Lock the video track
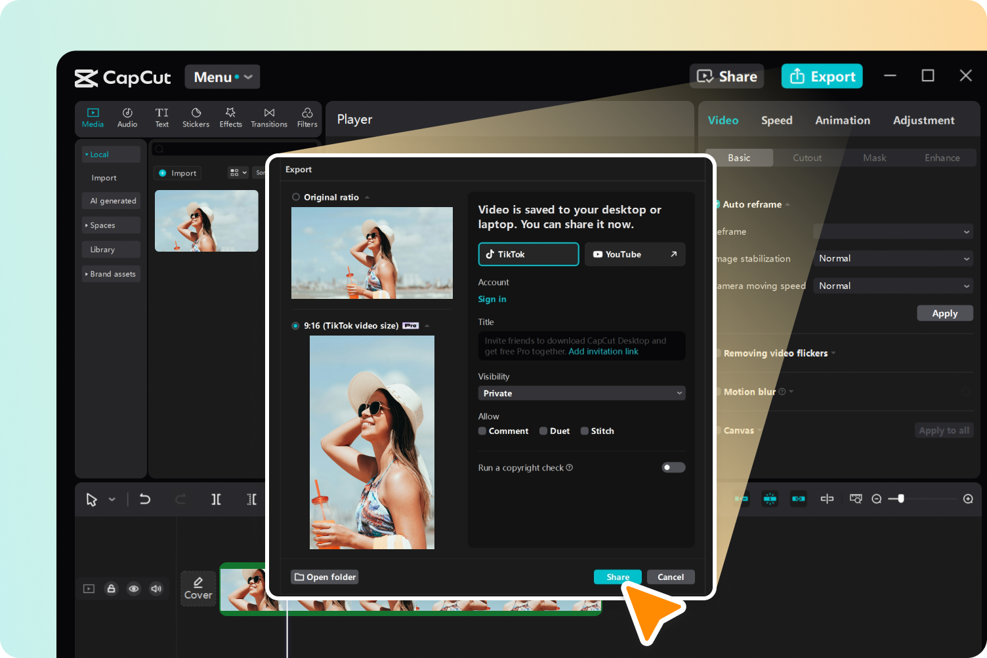 point(111,589)
